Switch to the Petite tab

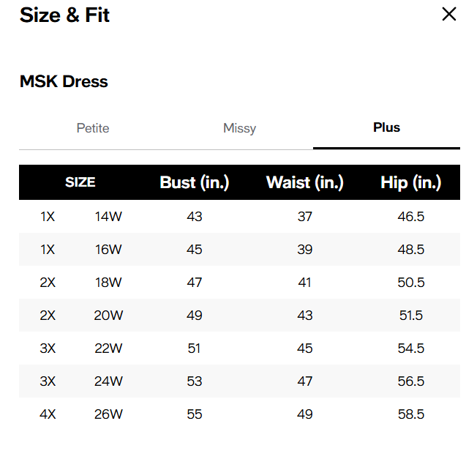click(x=93, y=128)
